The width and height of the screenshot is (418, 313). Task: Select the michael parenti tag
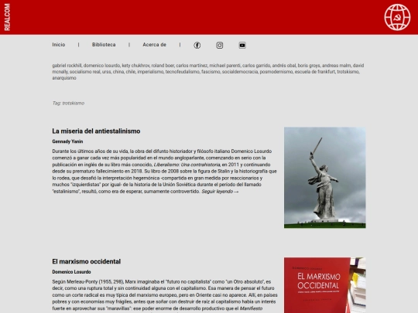tap(224, 66)
